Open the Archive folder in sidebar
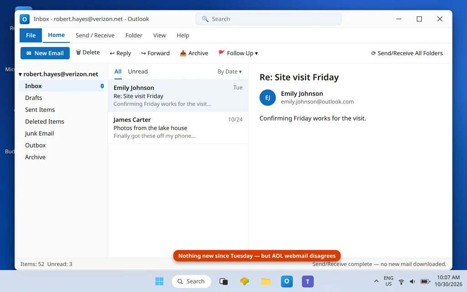This screenshot has height=292, width=467. [x=61, y=157]
